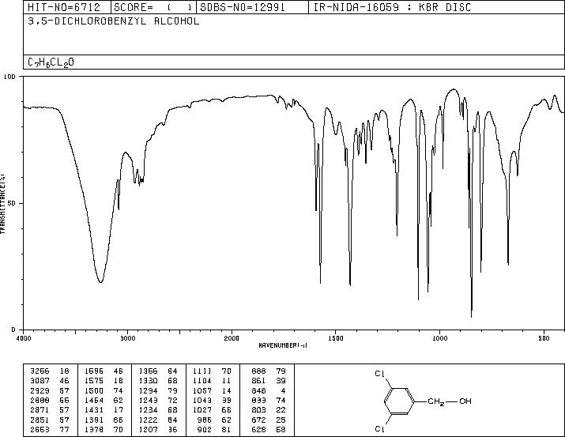565x437 pixels.
Task: Select the molecular formula C7H6CL2O
Action: (51, 62)
